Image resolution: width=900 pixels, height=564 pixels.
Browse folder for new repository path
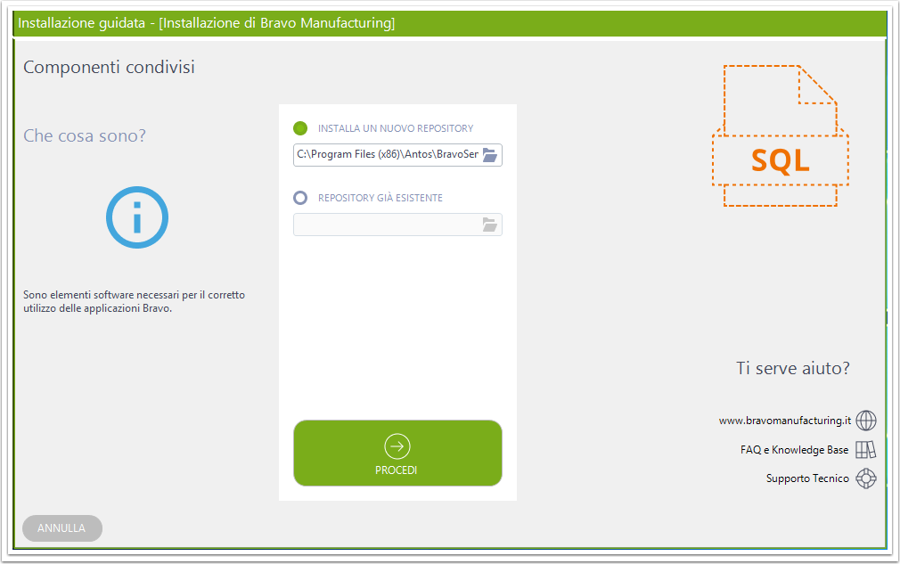point(489,155)
